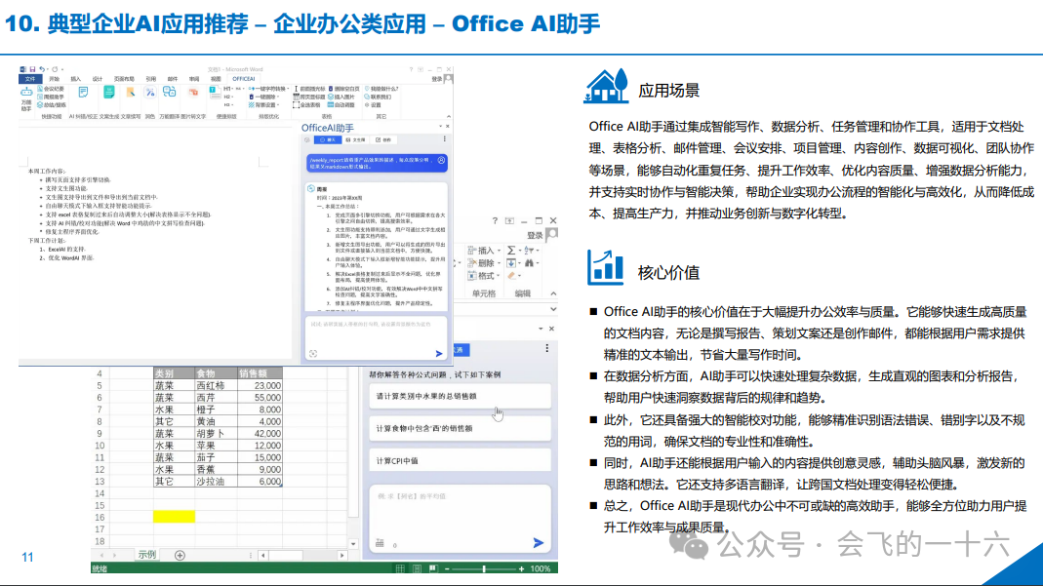Collapse the Excel ribbon with the up chevron
This screenshot has height=586, width=1043.
click(553, 293)
